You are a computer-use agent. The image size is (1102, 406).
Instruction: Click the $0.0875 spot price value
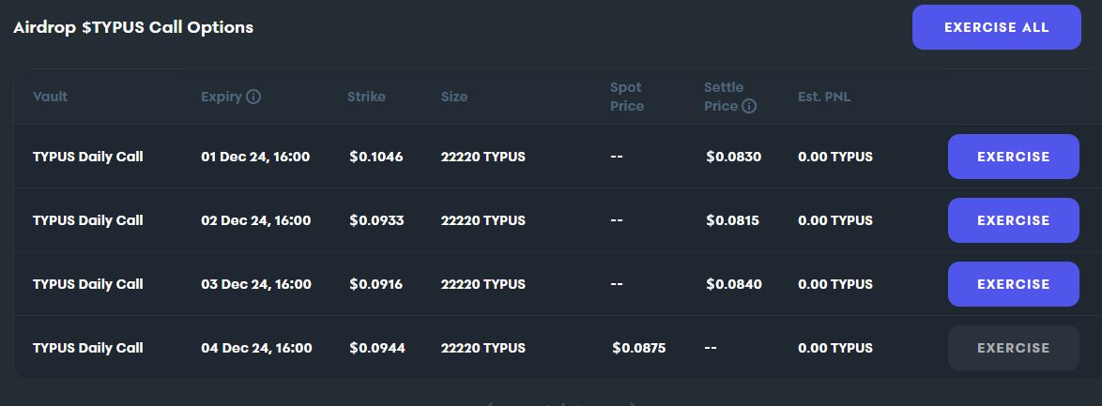(x=638, y=348)
